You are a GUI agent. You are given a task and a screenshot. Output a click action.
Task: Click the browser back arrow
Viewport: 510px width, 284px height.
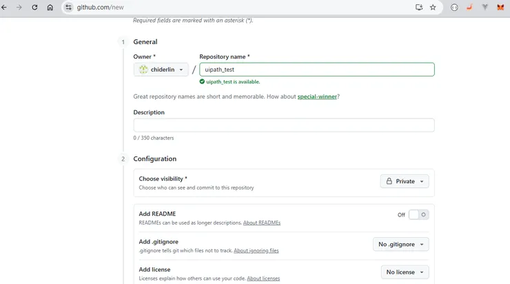pos(5,8)
